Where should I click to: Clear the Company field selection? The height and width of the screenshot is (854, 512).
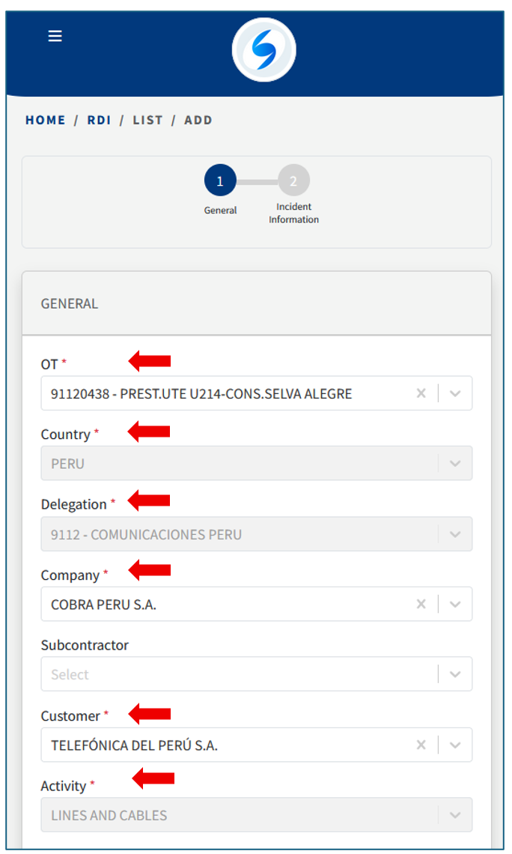click(x=421, y=605)
